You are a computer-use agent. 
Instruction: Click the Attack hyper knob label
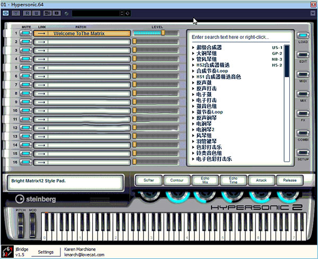[261, 180]
